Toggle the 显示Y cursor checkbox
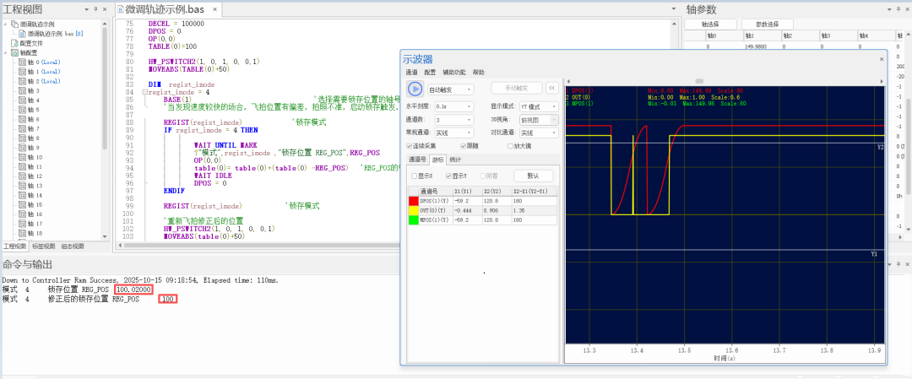Image resolution: width=912 pixels, height=379 pixels. (x=448, y=176)
